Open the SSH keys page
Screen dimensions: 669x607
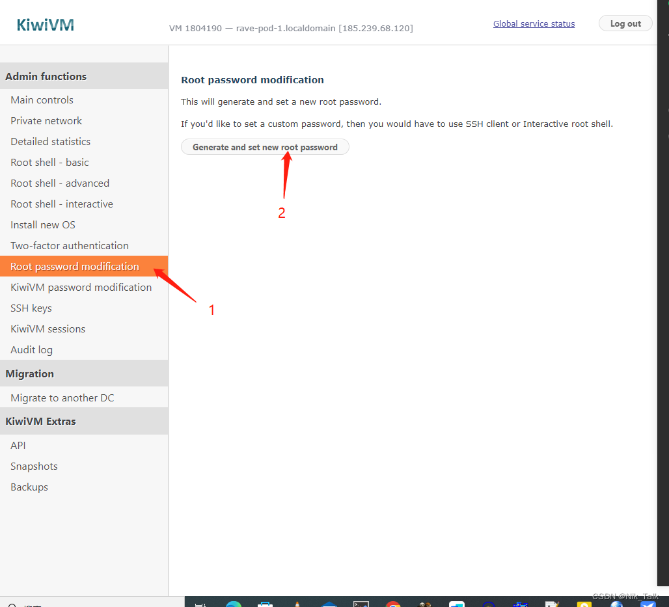click(x=31, y=308)
